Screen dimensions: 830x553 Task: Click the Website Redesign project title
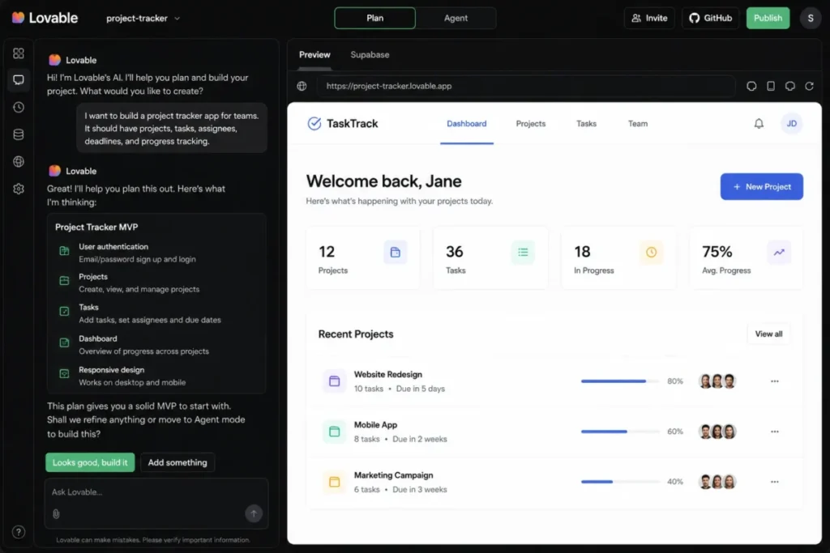pyautogui.click(x=388, y=374)
